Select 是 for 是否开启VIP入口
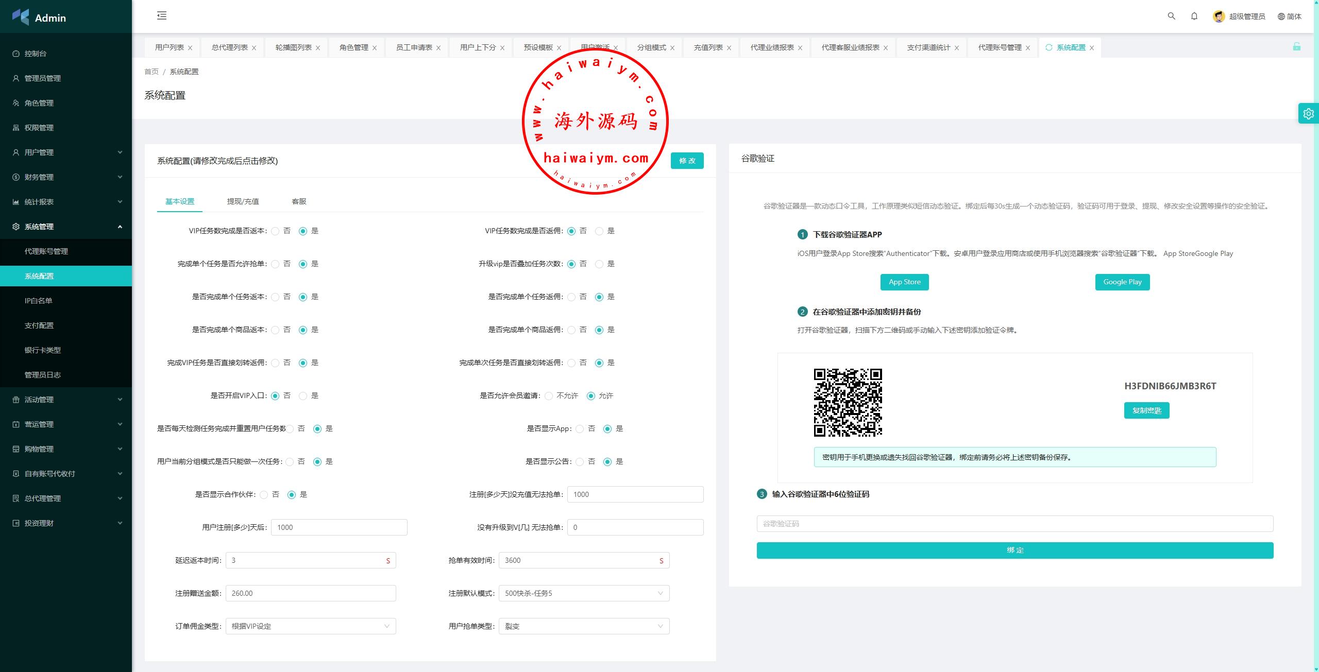The image size is (1319, 672). point(303,396)
